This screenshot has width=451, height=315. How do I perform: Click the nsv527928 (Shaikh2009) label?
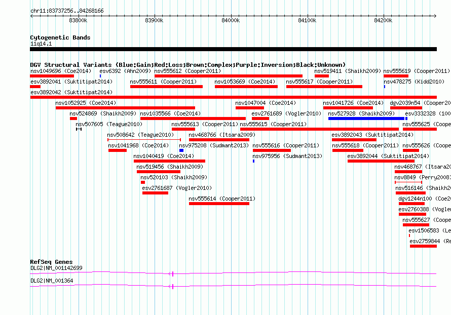(x=361, y=113)
